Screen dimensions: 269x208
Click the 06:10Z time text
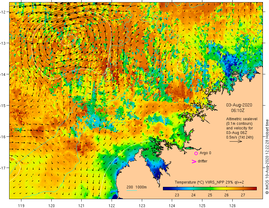[x=238, y=110]
